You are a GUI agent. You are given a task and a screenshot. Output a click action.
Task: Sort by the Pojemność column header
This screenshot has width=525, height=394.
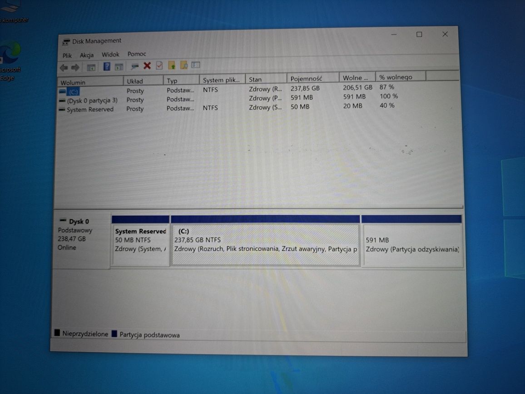tap(313, 79)
